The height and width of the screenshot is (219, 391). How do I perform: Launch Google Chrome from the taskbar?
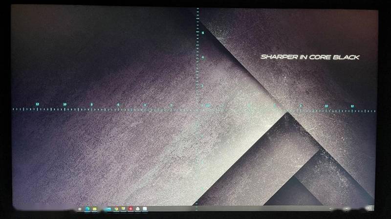click(116, 209)
